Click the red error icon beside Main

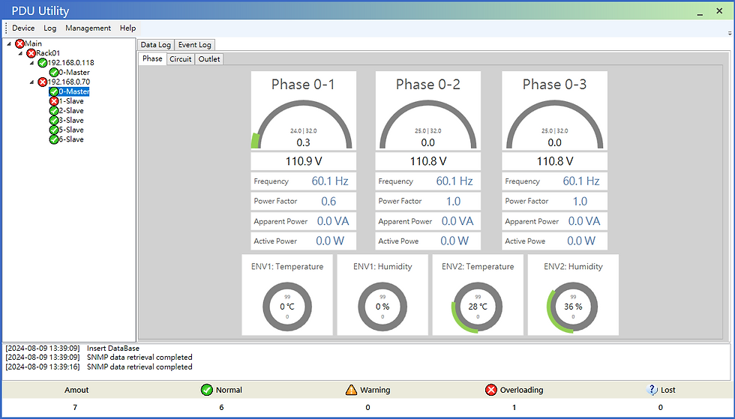click(19, 43)
